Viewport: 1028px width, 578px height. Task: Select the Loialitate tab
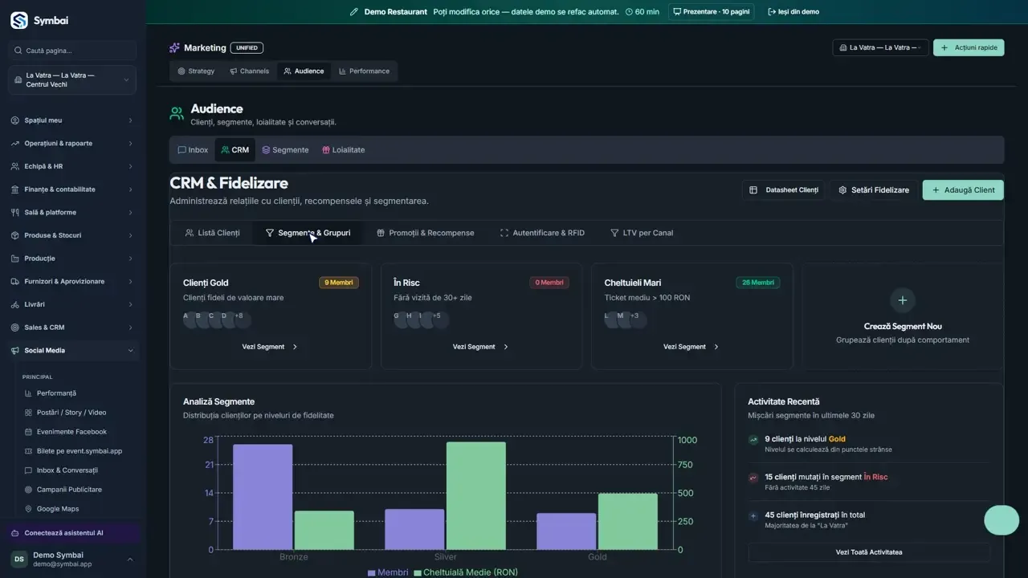343,150
